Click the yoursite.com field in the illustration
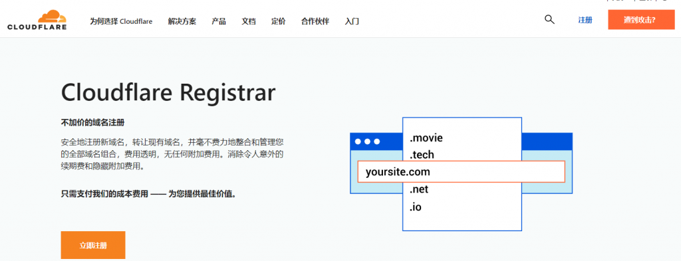 tap(462, 172)
